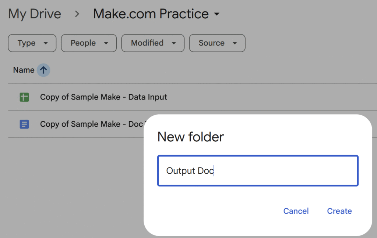Image resolution: width=377 pixels, height=238 pixels.
Task: Select Copy of Sample Make - Doc file
Action: pyautogui.click(x=91, y=124)
